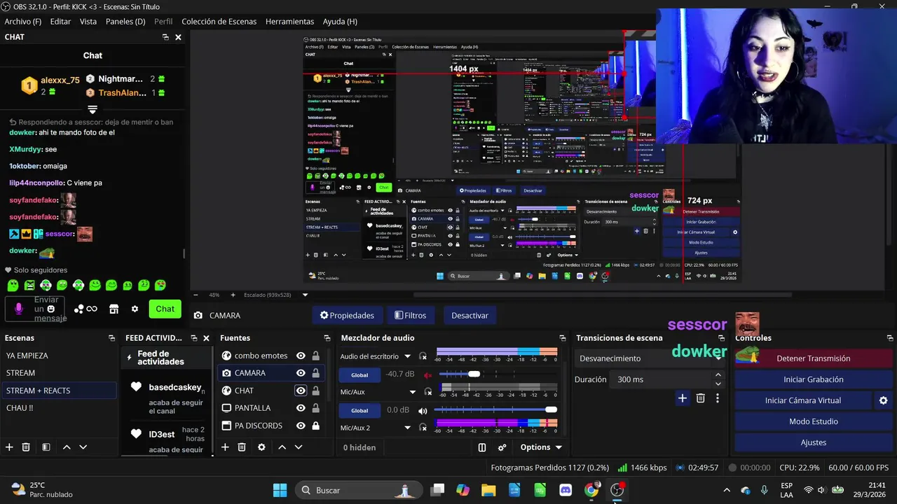Hide the PA DISCORDS source
The height and width of the screenshot is (504, 897).
pyautogui.click(x=301, y=426)
